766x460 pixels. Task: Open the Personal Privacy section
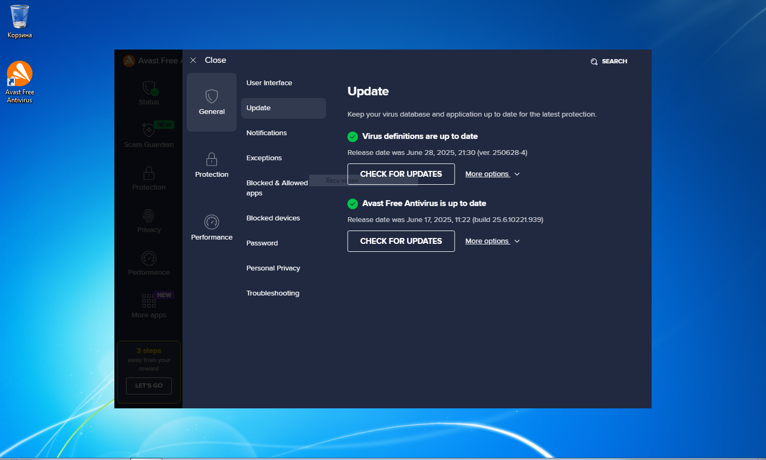point(273,268)
